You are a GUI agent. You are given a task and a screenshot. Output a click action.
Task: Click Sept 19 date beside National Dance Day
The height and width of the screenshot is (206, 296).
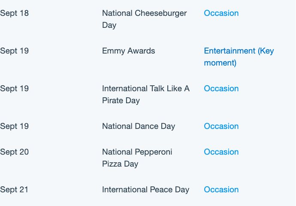[14, 126]
